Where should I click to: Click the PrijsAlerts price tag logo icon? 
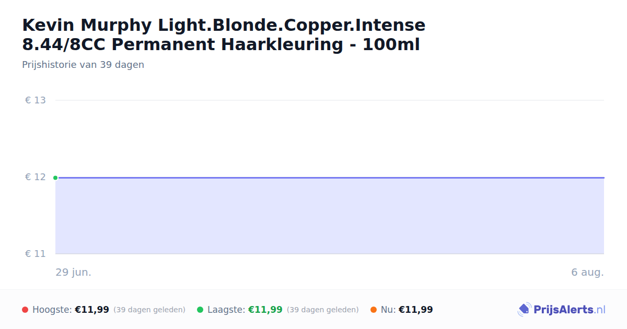[x=524, y=310]
